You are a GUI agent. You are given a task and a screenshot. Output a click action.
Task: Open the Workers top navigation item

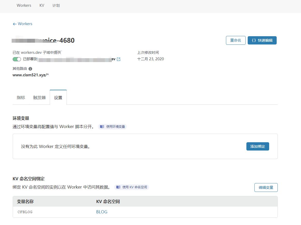[x=24, y=5]
